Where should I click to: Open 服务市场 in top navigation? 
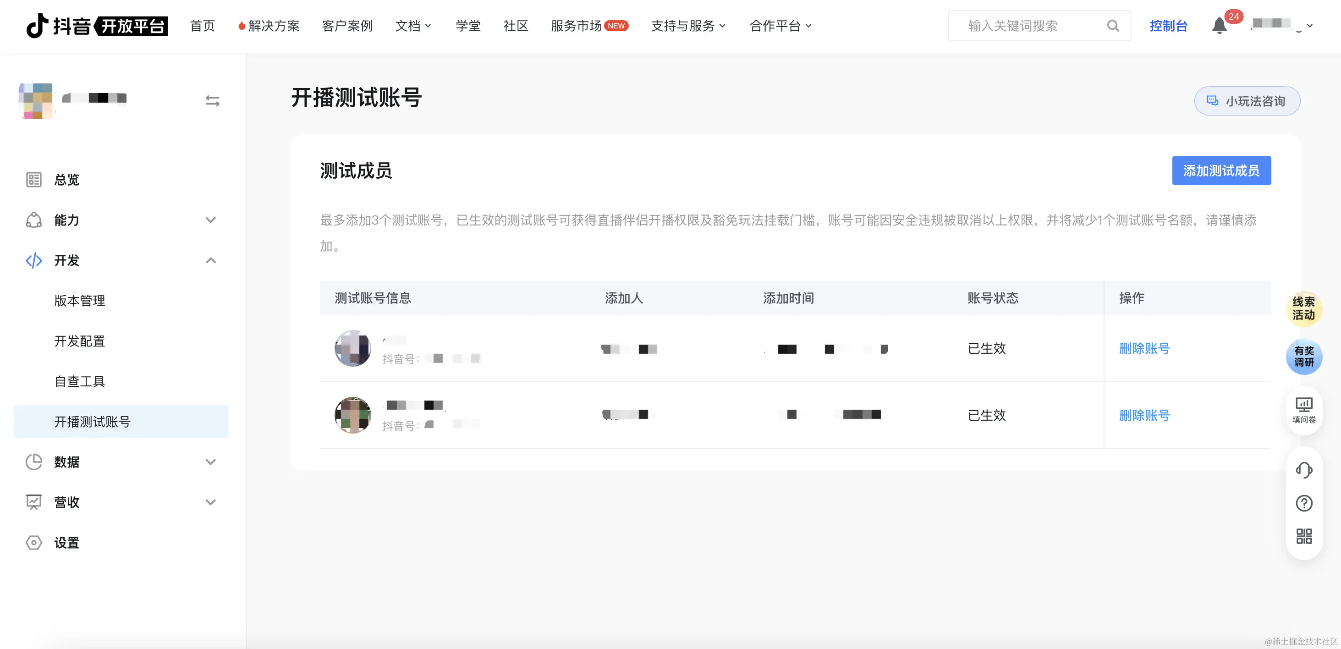pos(576,26)
